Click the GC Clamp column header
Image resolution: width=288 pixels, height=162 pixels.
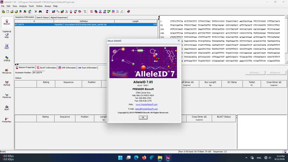click(232, 84)
